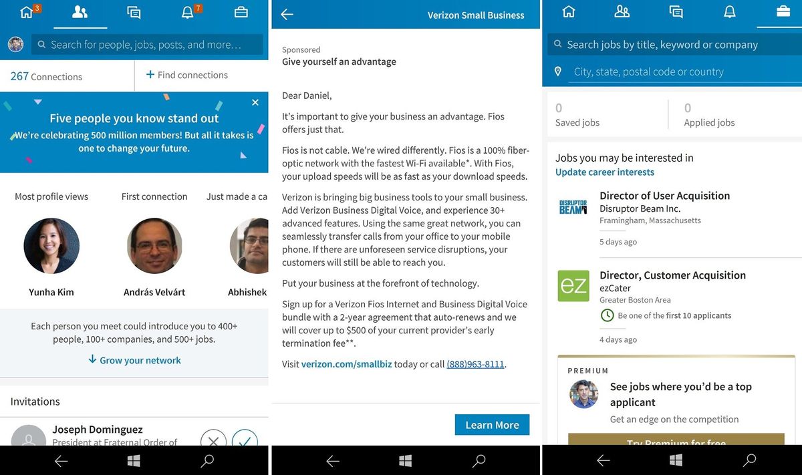
Task: Open Update career interests
Action: coord(604,172)
